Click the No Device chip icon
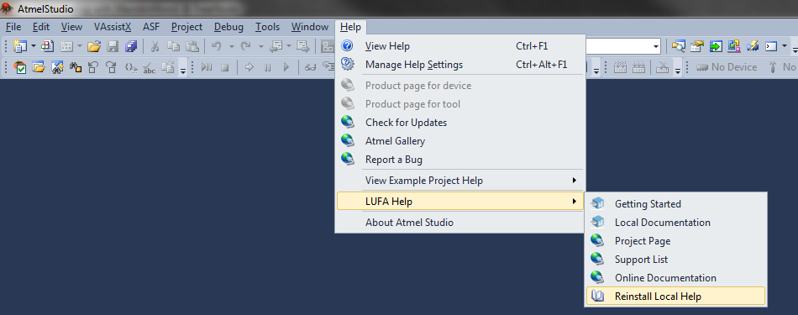798x315 pixels. [x=702, y=66]
